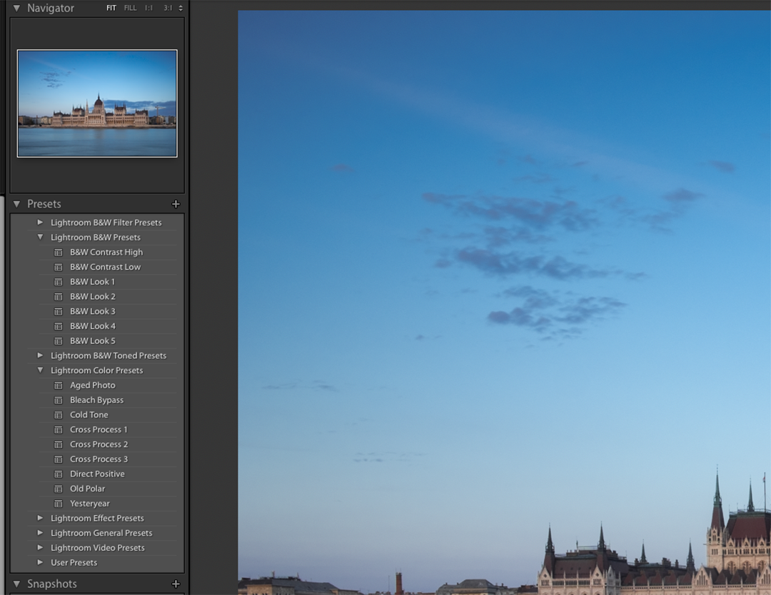Apply the 'B&W Look 5' preset
The height and width of the screenshot is (595, 771).
(x=92, y=340)
